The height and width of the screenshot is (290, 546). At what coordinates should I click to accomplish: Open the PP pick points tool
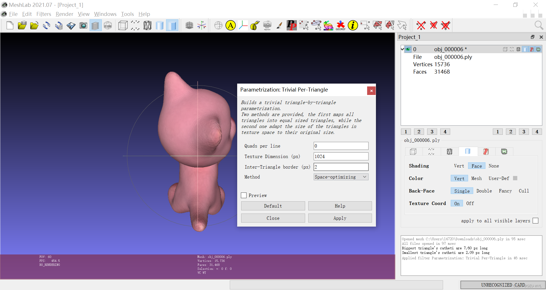[291, 26]
